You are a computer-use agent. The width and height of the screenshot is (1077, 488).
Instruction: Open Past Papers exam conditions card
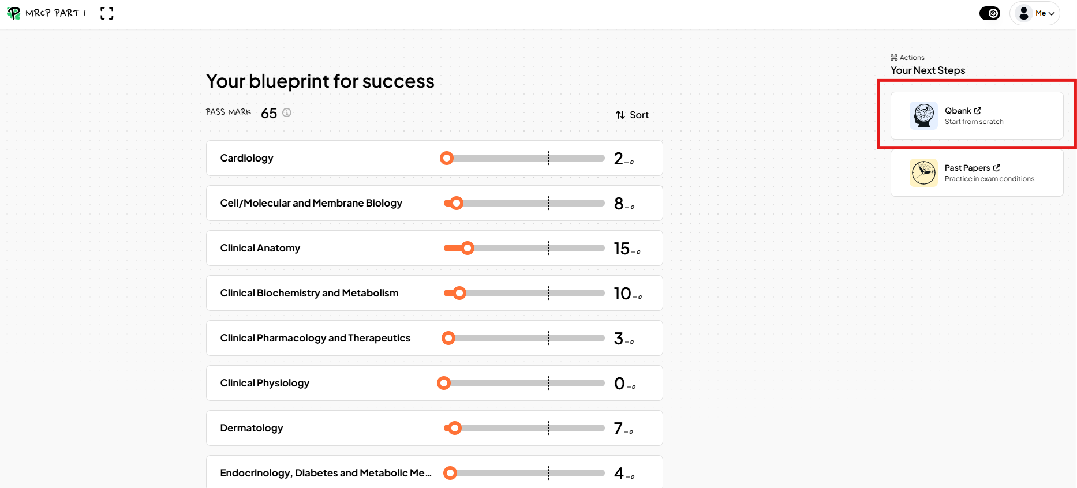coord(977,172)
